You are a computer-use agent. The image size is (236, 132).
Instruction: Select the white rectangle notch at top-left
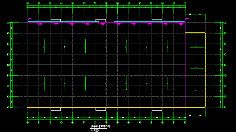(56, 21)
